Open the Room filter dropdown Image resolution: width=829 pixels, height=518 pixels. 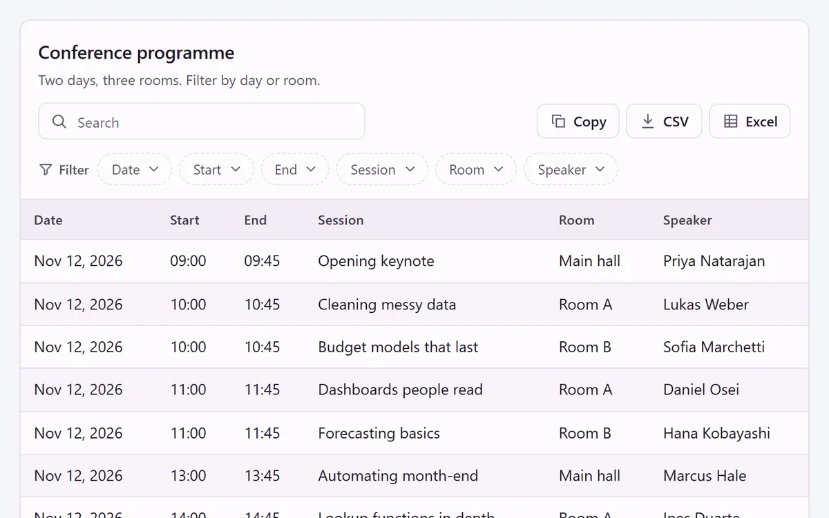(476, 169)
